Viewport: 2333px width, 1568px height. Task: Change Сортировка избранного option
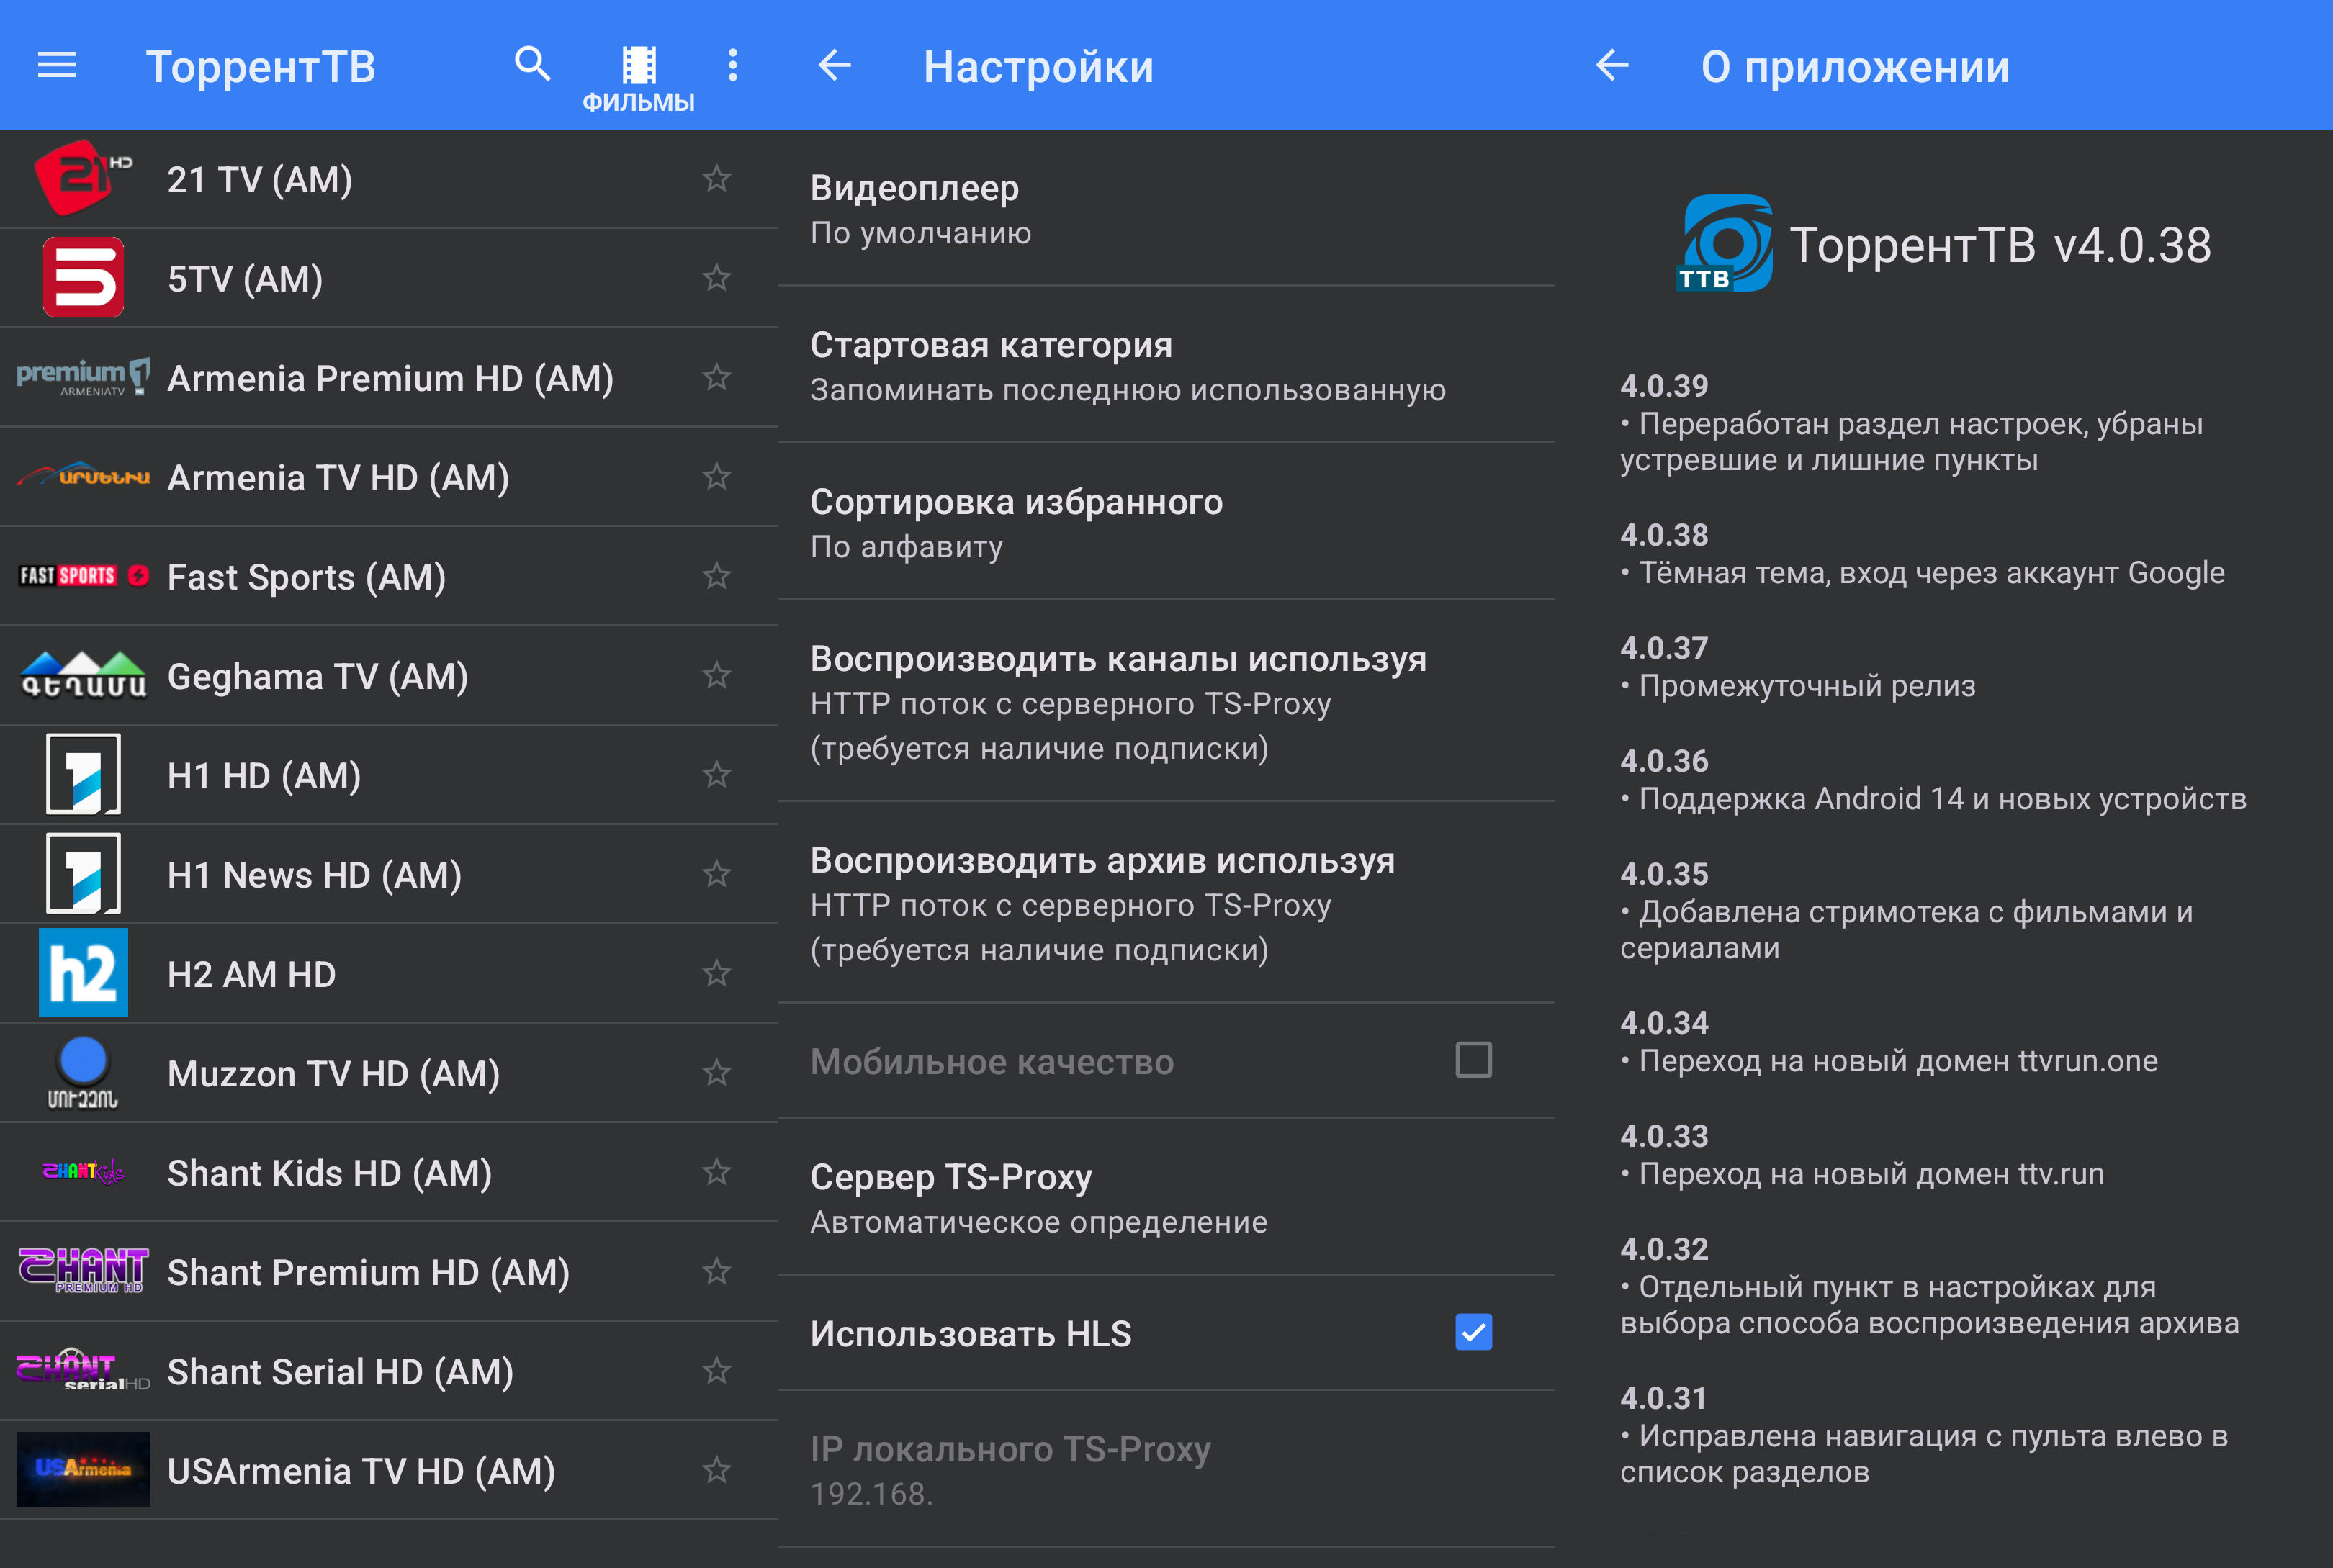click(x=1166, y=522)
